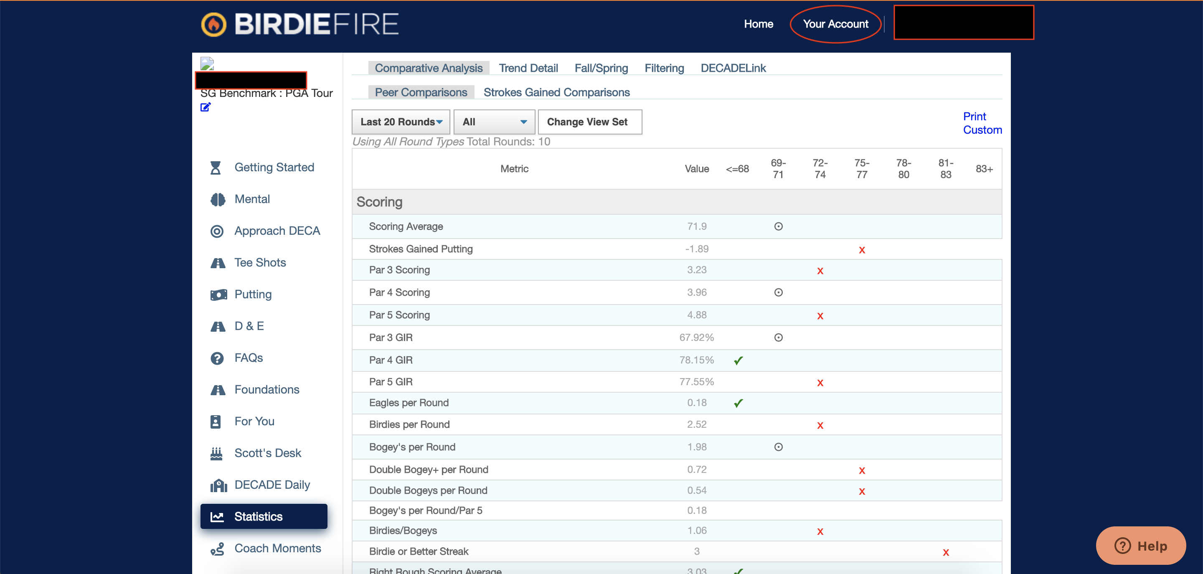Select the Statistics sidebar item
Screen dimensions: 1203x574
pyautogui.click(x=264, y=516)
